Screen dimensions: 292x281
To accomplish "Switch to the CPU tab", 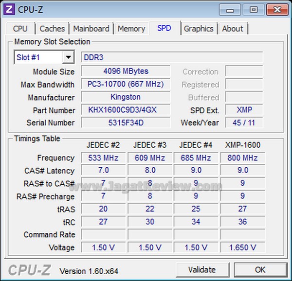I will (20, 29).
